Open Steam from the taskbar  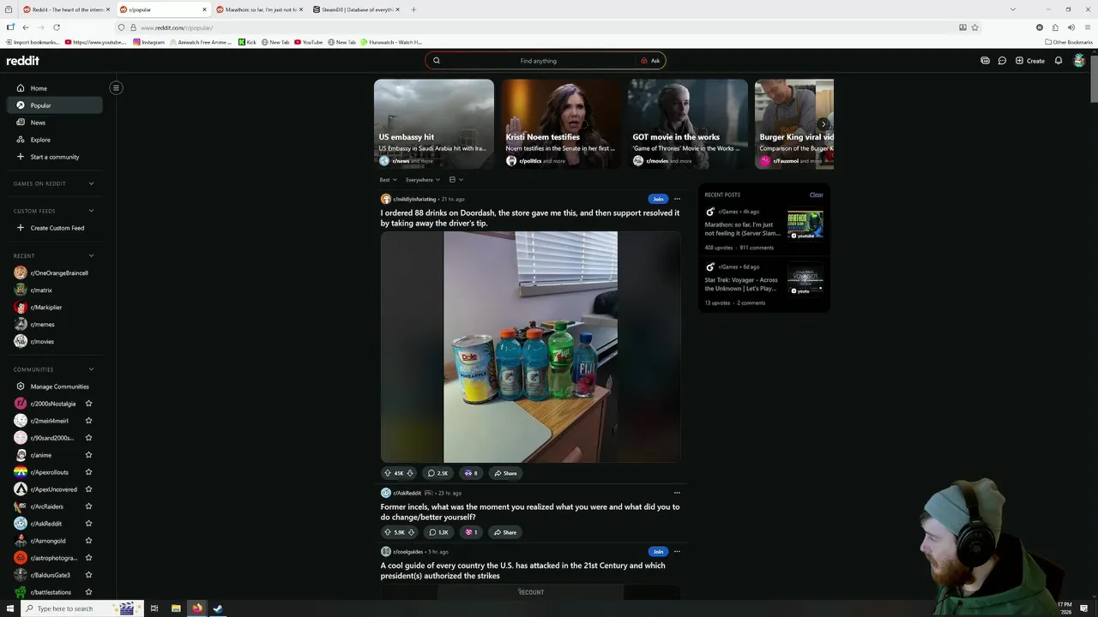point(218,608)
